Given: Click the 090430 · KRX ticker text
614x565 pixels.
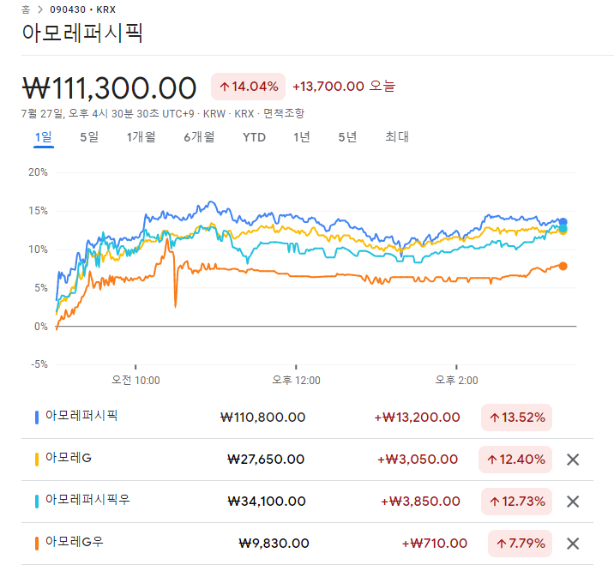Looking at the screenshot, I should (x=82, y=9).
